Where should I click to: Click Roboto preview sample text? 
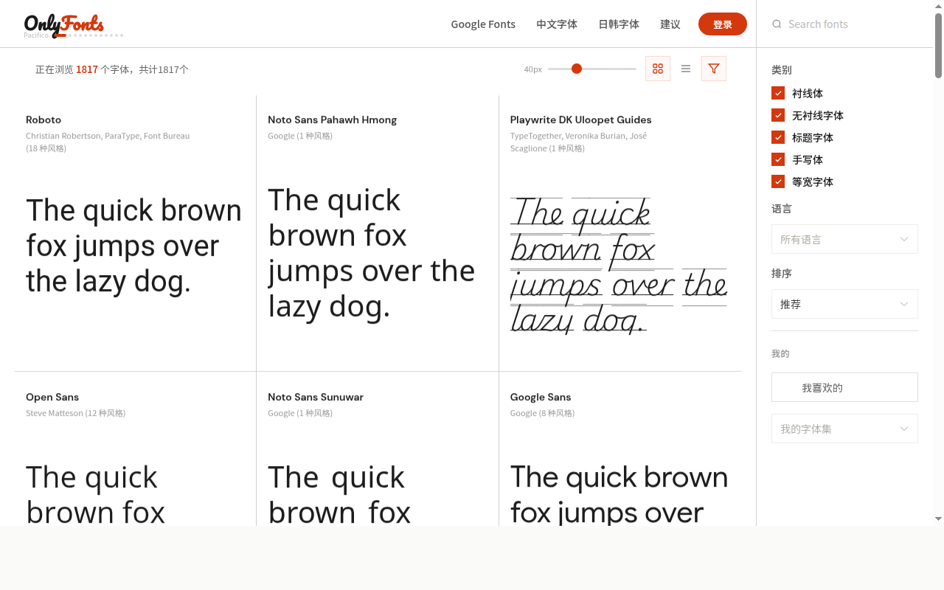pyautogui.click(x=134, y=246)
